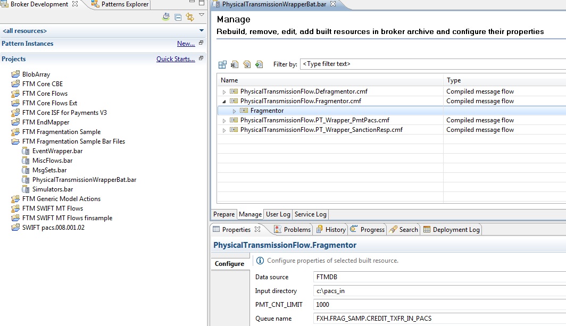
Task: Collapse all items in Broker Development
Action: pos(178,16)
